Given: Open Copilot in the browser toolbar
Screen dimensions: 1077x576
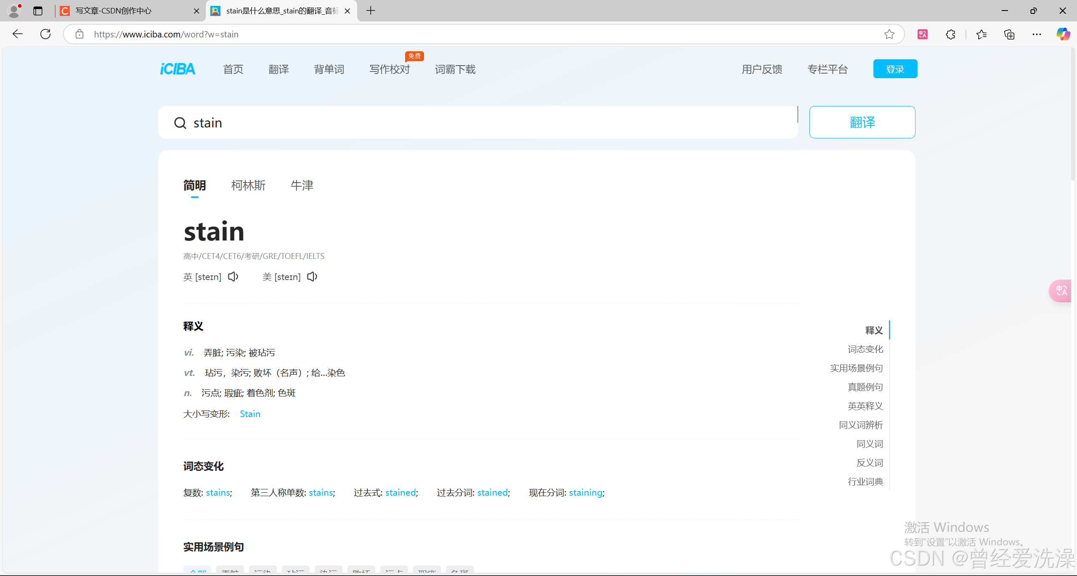Looking at the screenshot, I should point(1063,34).
